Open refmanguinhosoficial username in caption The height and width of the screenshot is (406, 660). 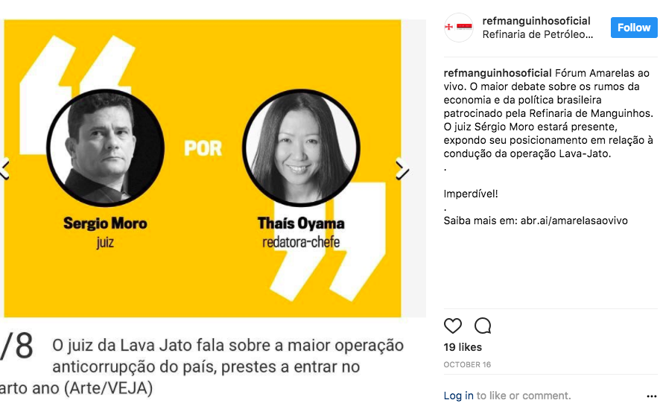point(497,73)
